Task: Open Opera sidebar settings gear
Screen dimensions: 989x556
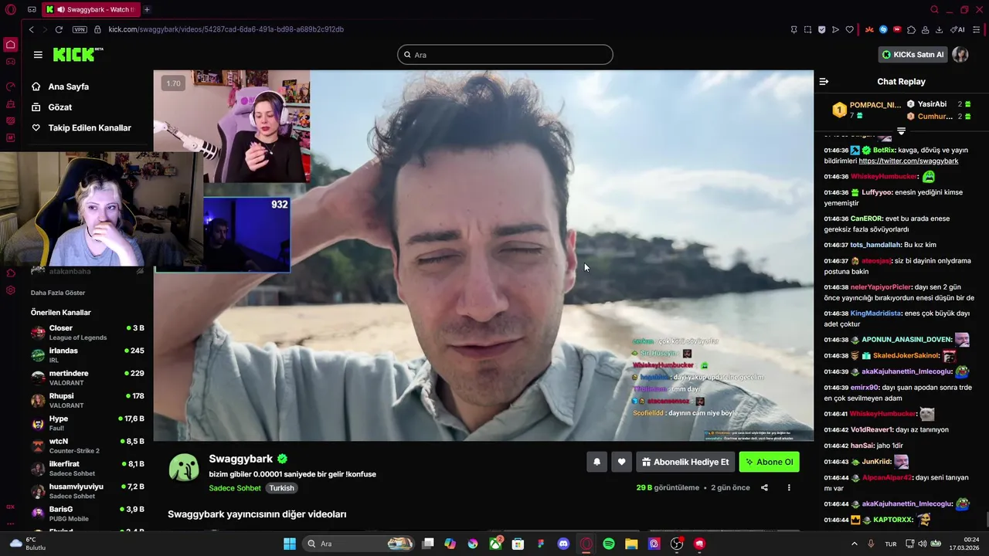Action: coord(10,290)
